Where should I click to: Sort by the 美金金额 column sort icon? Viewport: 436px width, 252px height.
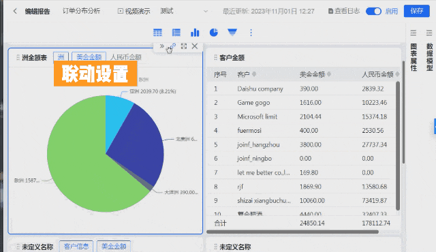329,74
